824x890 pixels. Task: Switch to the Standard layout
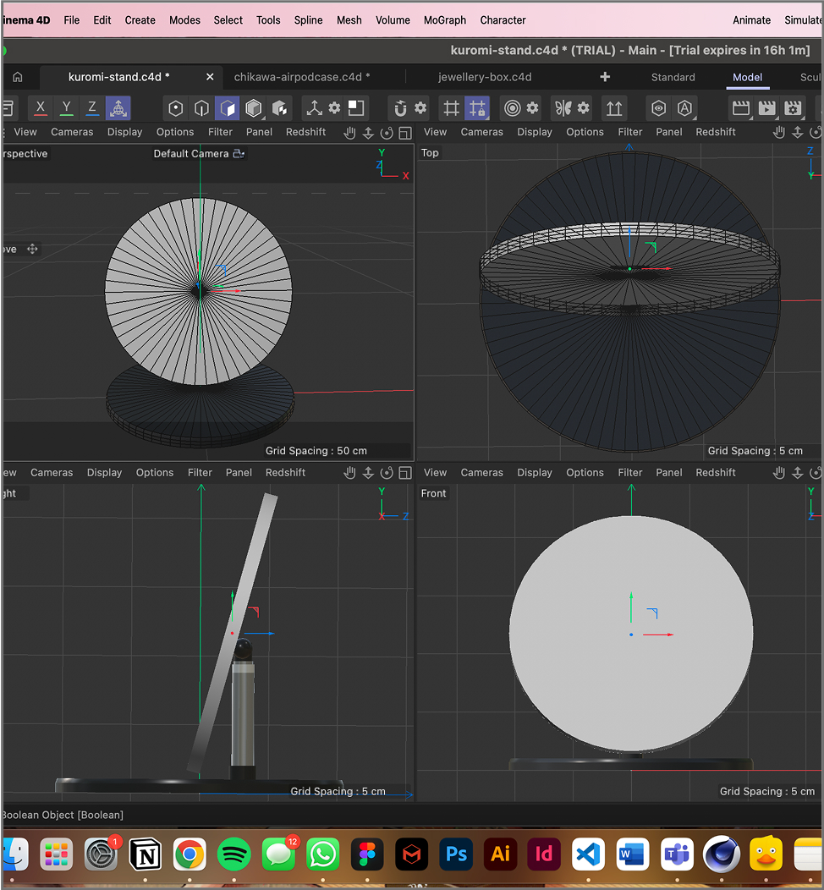point(673,77)
